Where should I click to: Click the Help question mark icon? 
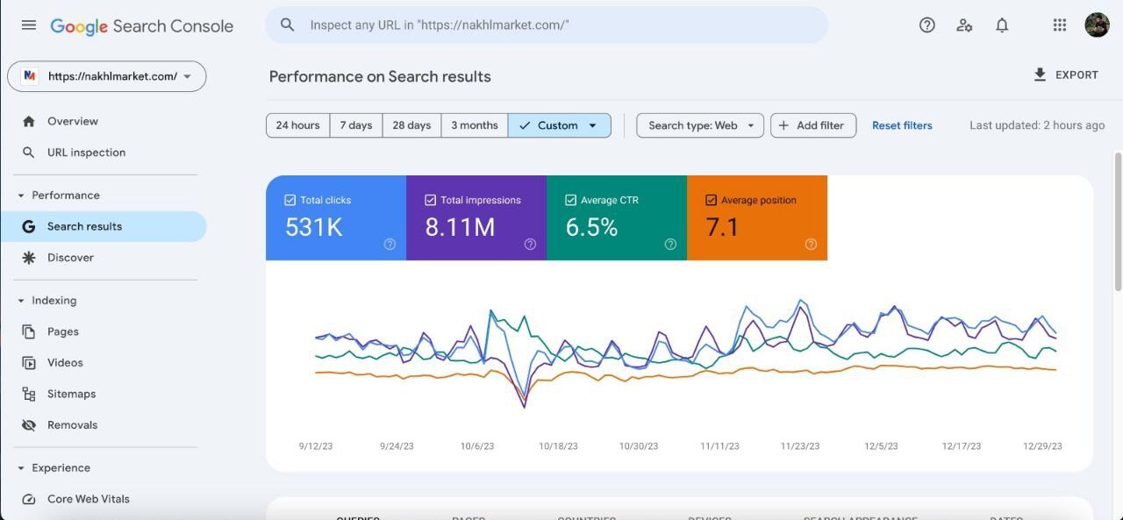[x=926, y=25]
